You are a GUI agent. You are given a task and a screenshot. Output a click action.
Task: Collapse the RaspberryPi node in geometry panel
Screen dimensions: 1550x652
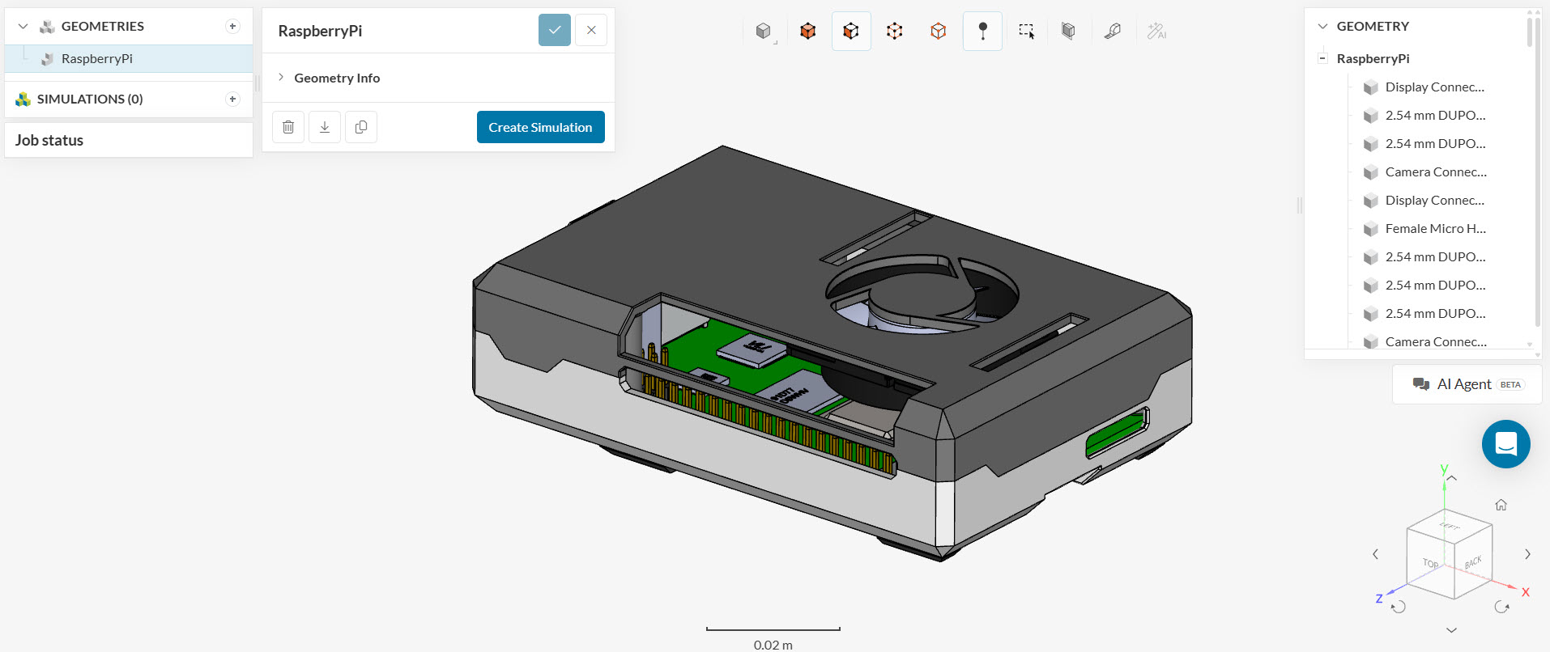[x=1322, y=58]
